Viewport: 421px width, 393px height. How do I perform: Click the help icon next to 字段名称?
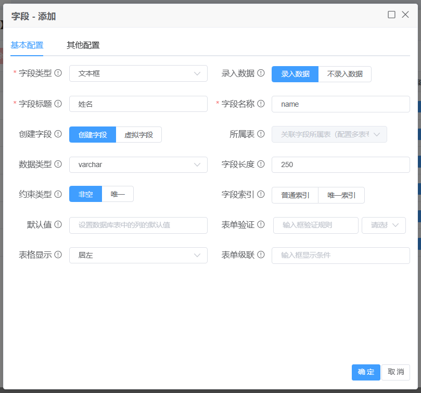pos(261,104)
